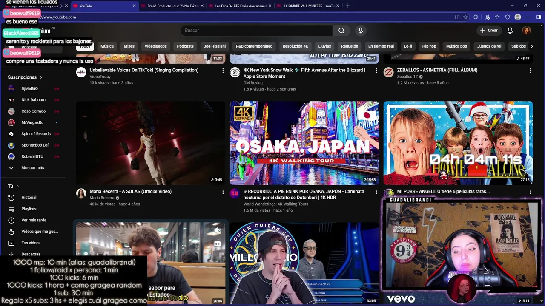This screenshot has width=545, height=306.
Task: Open browser settings three-dot menu
Action: click(x=528, y=17)
